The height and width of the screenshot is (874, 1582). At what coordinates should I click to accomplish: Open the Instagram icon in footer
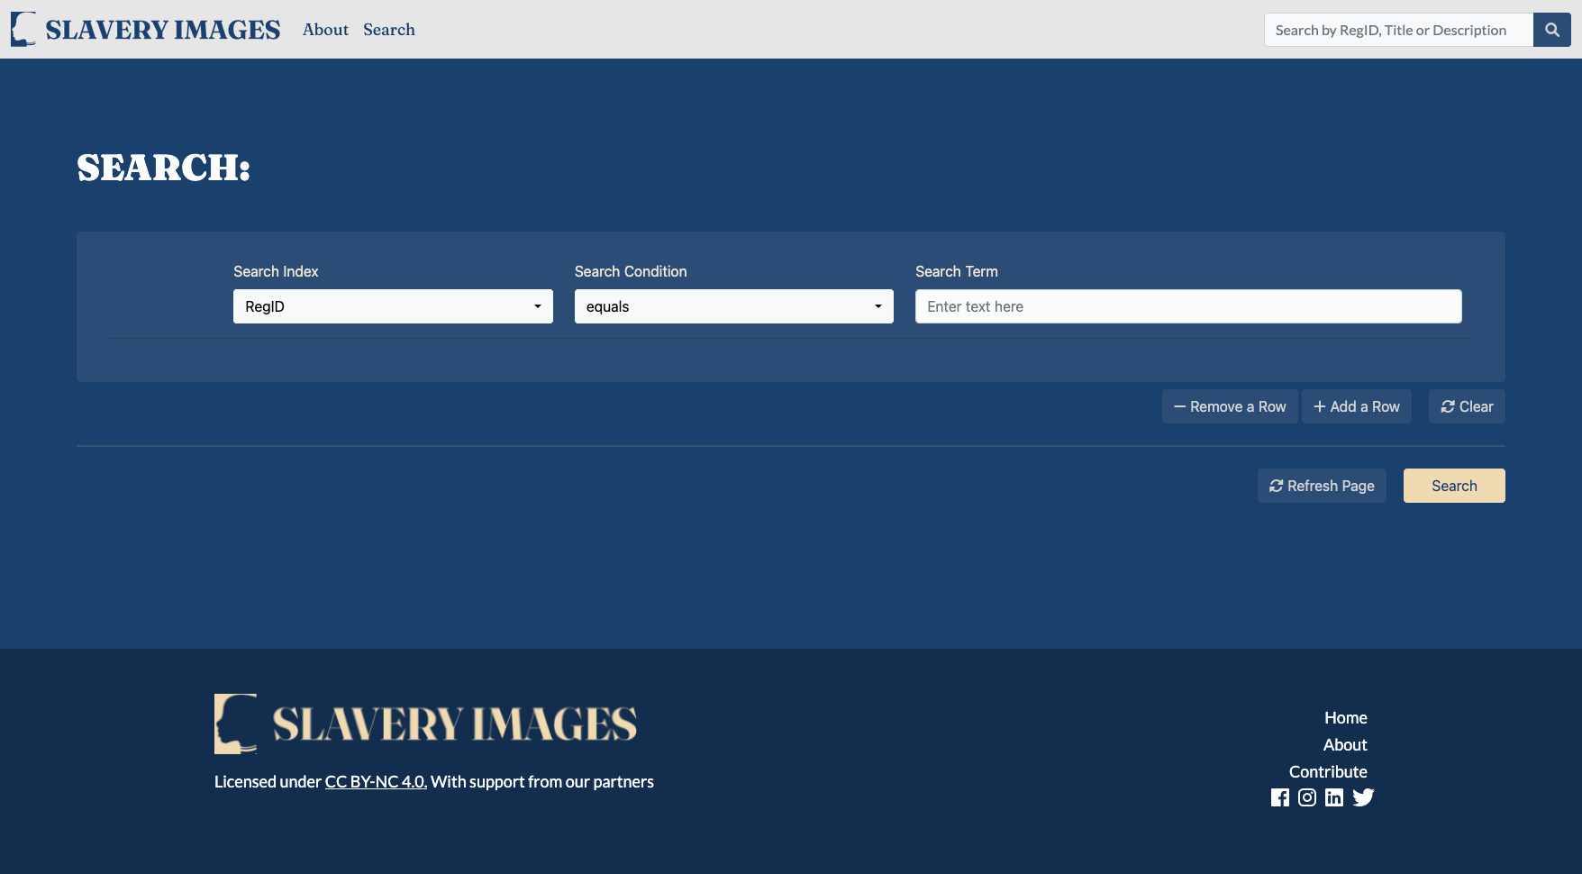pyautogui.click(x=1306, y=797)
